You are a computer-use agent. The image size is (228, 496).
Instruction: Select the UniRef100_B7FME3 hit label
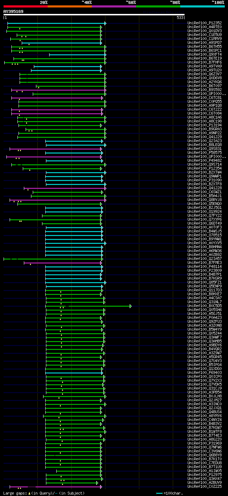[204, 263]
